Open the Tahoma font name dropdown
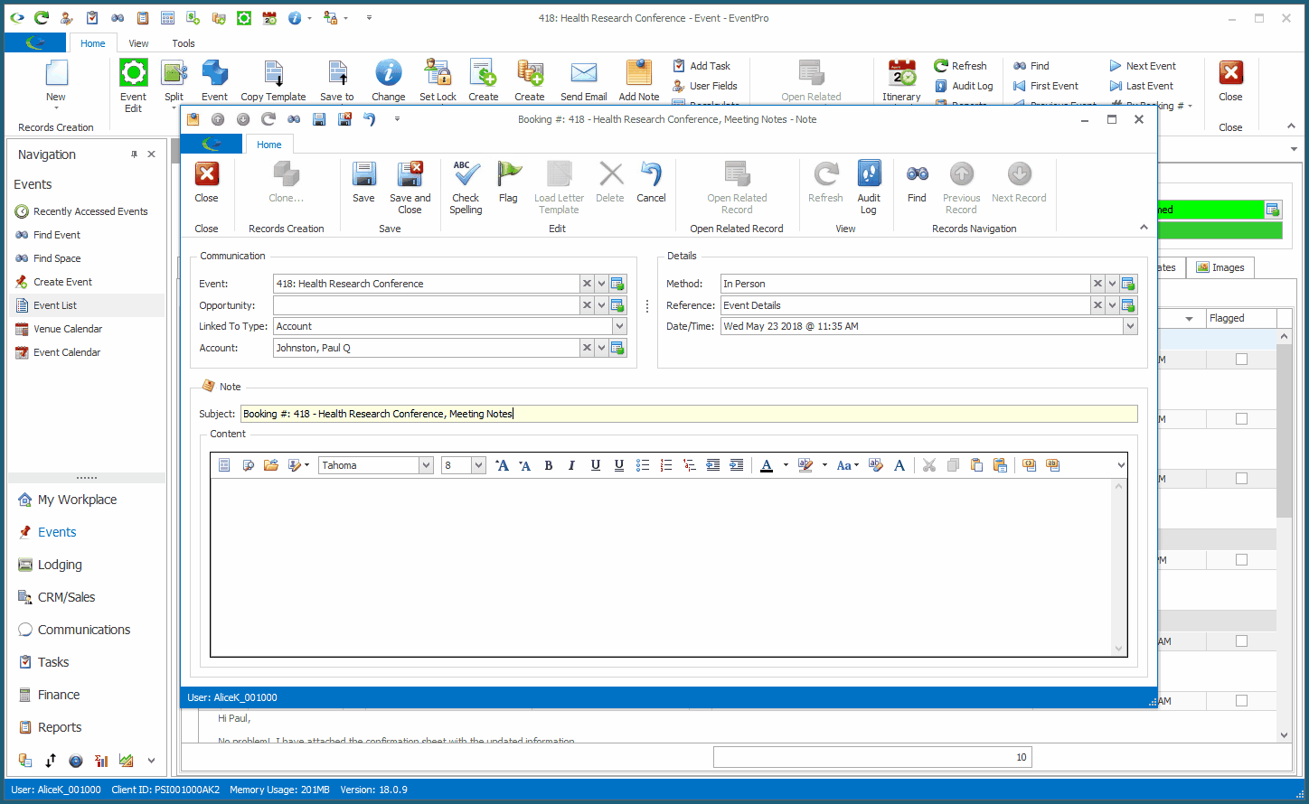This screenshot has height=804, width=1309. point(426,465)
